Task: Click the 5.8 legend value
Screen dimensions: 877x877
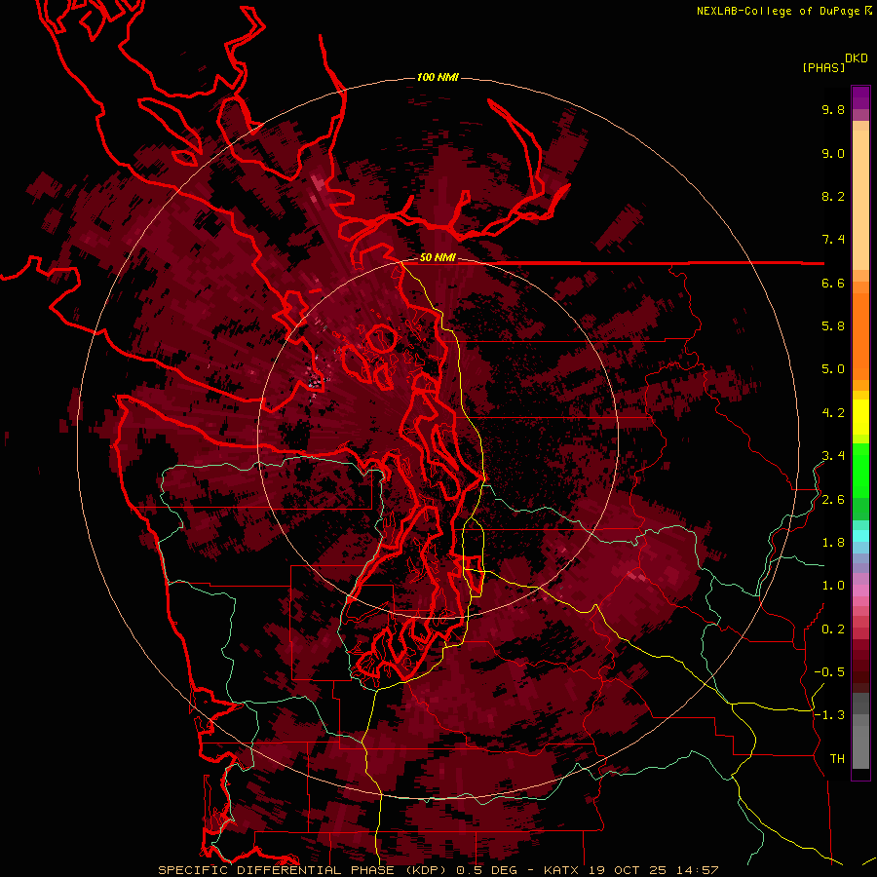Action: pos(833,326)
